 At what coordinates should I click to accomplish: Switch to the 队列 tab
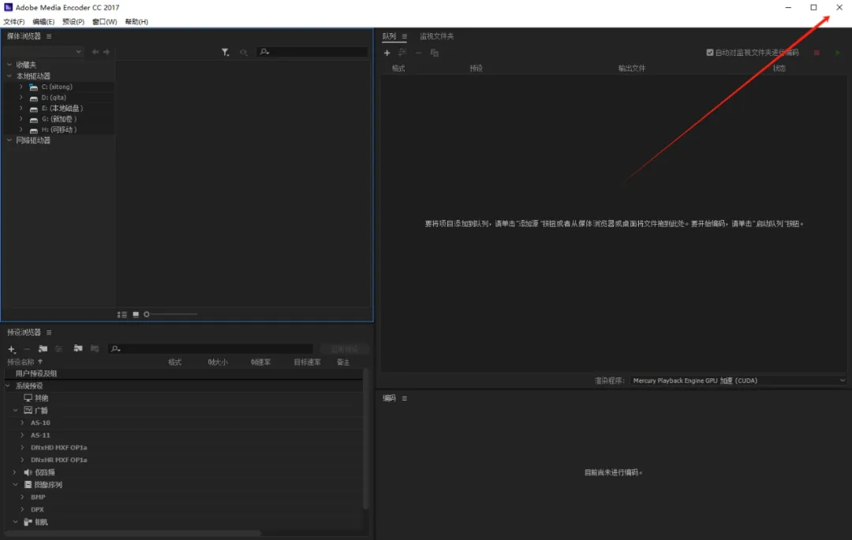point(389,36)
